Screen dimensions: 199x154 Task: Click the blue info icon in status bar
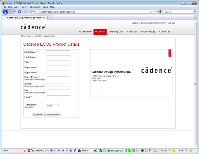[71, 151]
